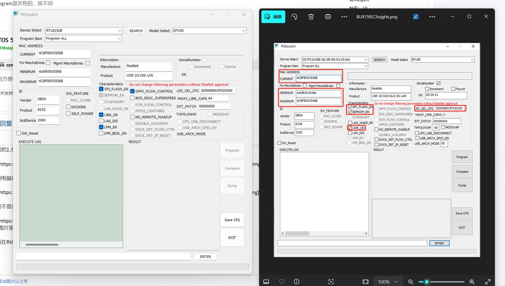This screenshot has width=505, height=286.
Task: Click the trash delete icon in Photos
Action: (311, 17)
